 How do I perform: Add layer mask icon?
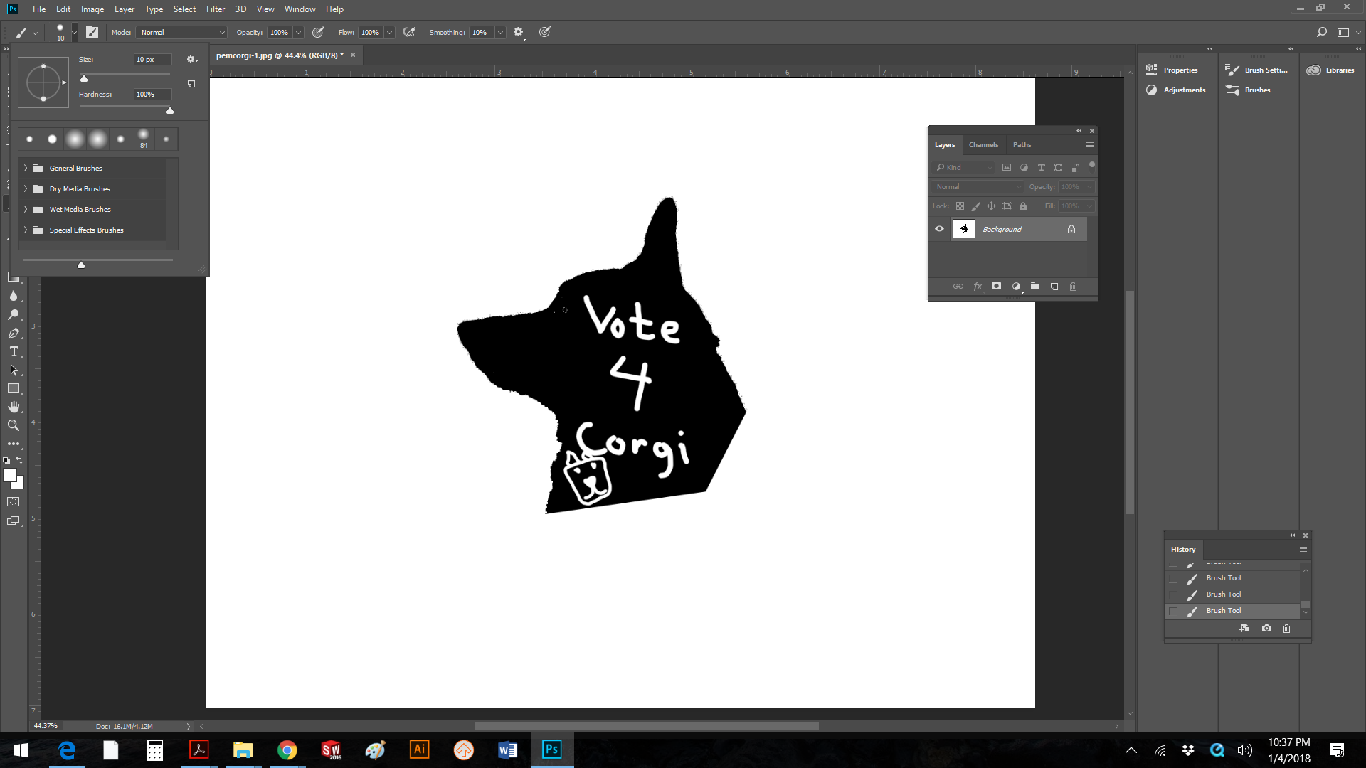(997, 287)
